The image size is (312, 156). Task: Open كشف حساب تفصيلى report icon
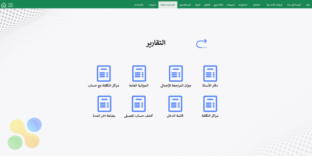139,104
